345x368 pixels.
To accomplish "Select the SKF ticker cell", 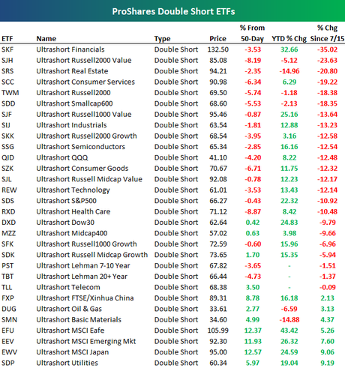I will tap(7, 49).
